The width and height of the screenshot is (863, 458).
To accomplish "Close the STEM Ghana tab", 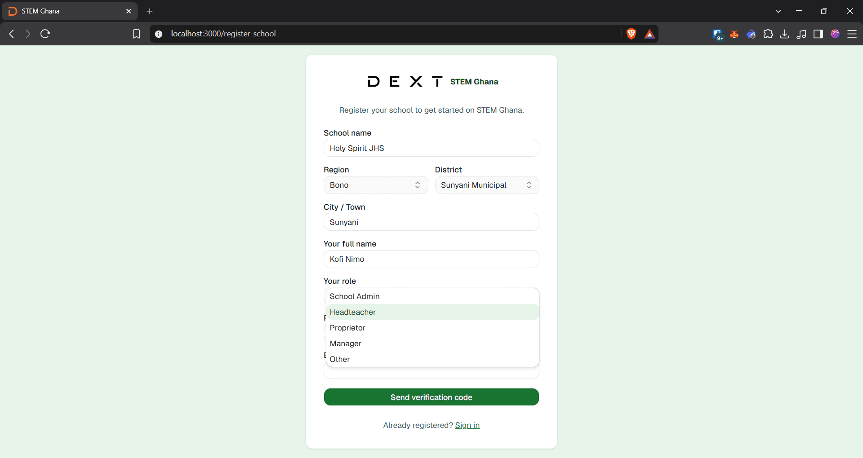I will (x=129, y=11).
